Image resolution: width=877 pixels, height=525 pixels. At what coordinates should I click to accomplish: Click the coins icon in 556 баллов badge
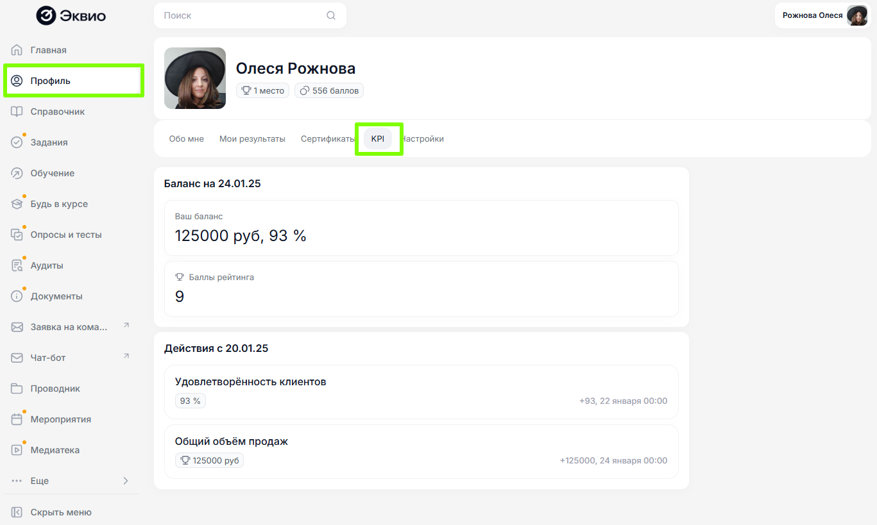[305, 91]
